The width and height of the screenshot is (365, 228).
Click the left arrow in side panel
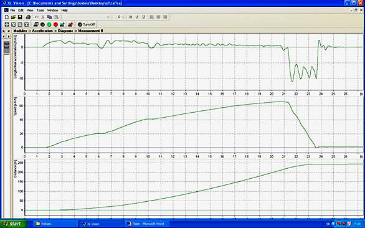click(x=4, y=37)
